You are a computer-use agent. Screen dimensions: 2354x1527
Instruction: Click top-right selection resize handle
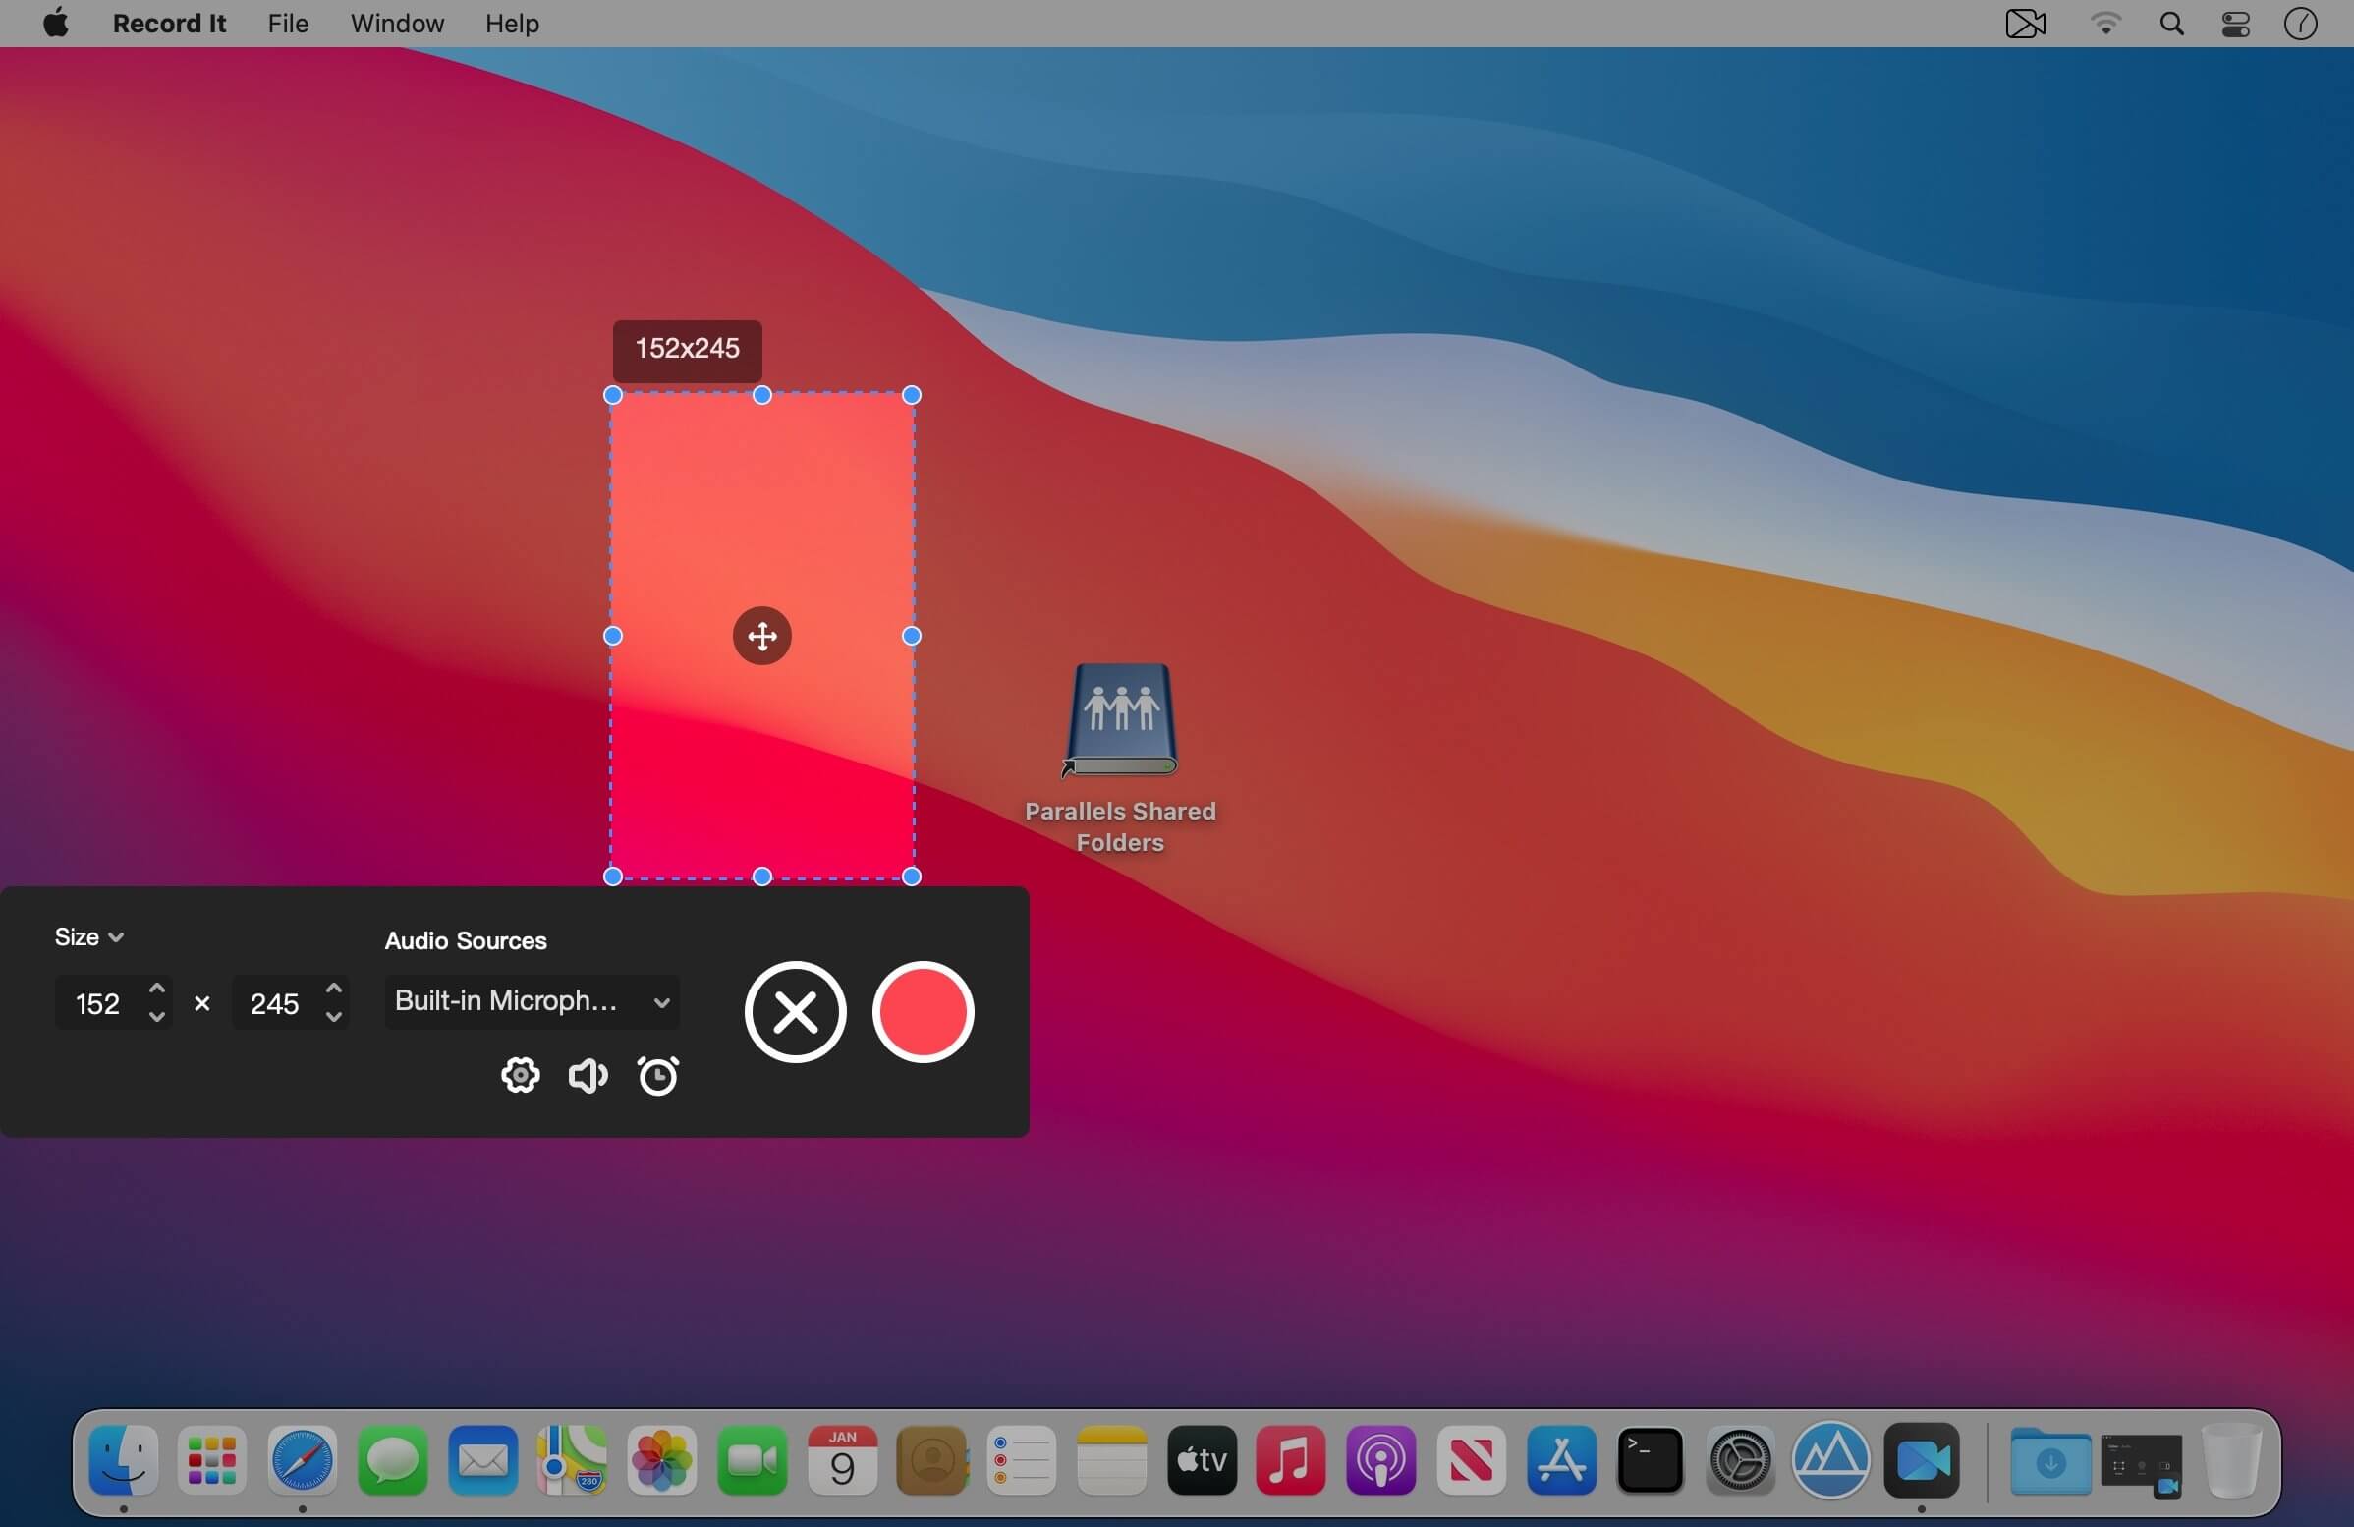(912, 396)
